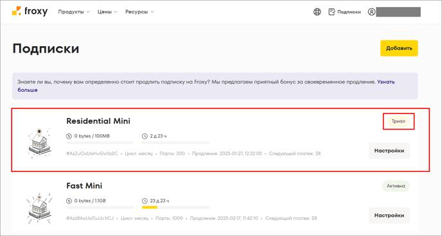Click the text Порты: 200
The width and height of the screenshot is (442, 236).
coord(172,153)
